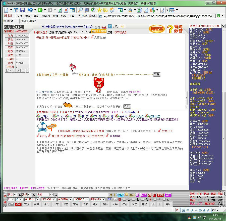Click the green go arrow beside address bar
Screen dimensions: 226x221
click(x=218, y=16)
